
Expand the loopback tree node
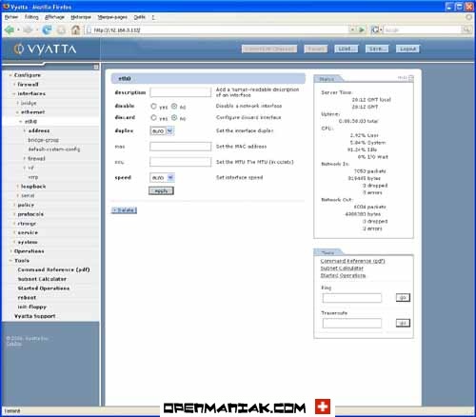tap(18, 187)
